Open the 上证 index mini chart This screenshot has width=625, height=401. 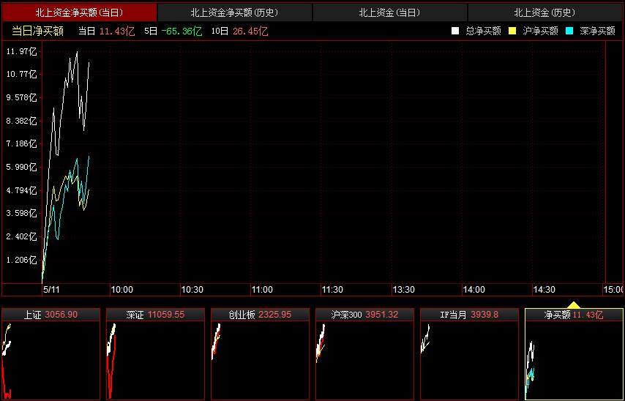click(x=50, y=354)
